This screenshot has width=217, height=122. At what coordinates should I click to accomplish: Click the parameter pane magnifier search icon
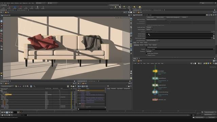click(211, 15)
